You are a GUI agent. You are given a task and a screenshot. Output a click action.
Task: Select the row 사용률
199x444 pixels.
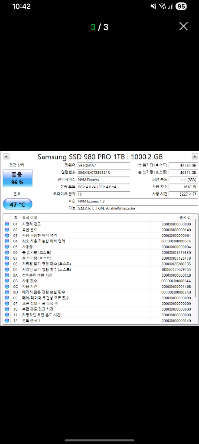point(98,247)
